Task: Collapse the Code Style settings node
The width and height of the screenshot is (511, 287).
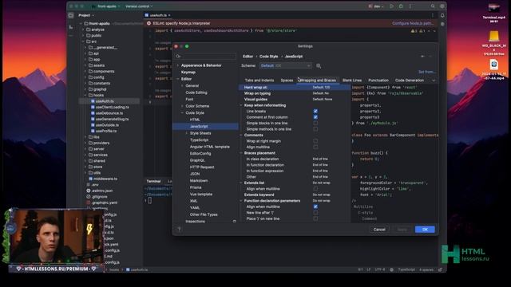Action: [182, 113]
